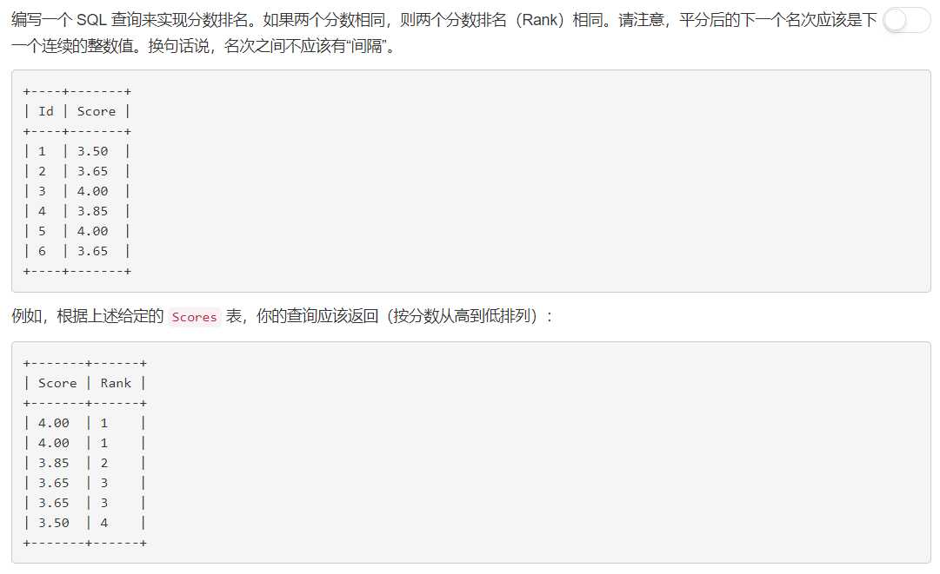Click score 3.65 in the Id 2 row

92,171
